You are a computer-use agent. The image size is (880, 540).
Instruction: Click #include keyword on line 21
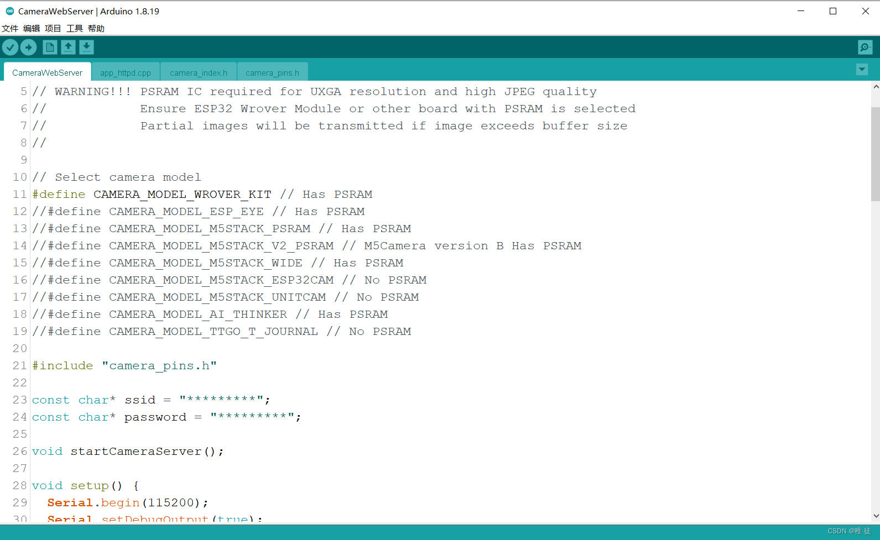(63, 366)
